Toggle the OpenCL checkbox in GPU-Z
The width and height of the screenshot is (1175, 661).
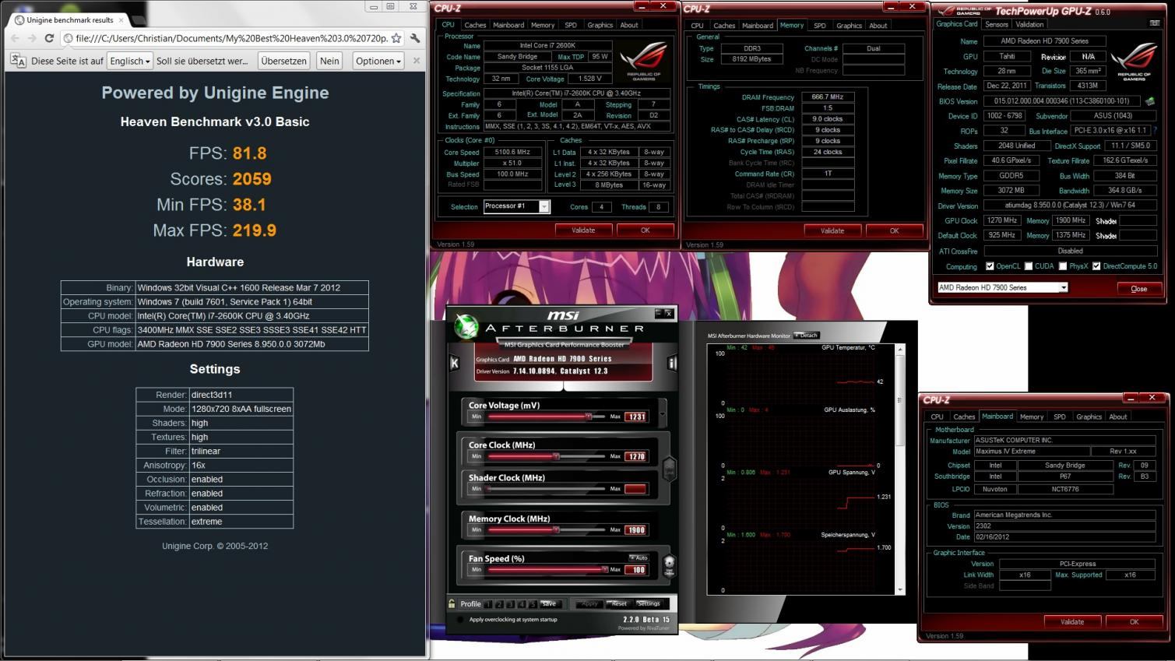pyautogui.click(x=990, y=266)
